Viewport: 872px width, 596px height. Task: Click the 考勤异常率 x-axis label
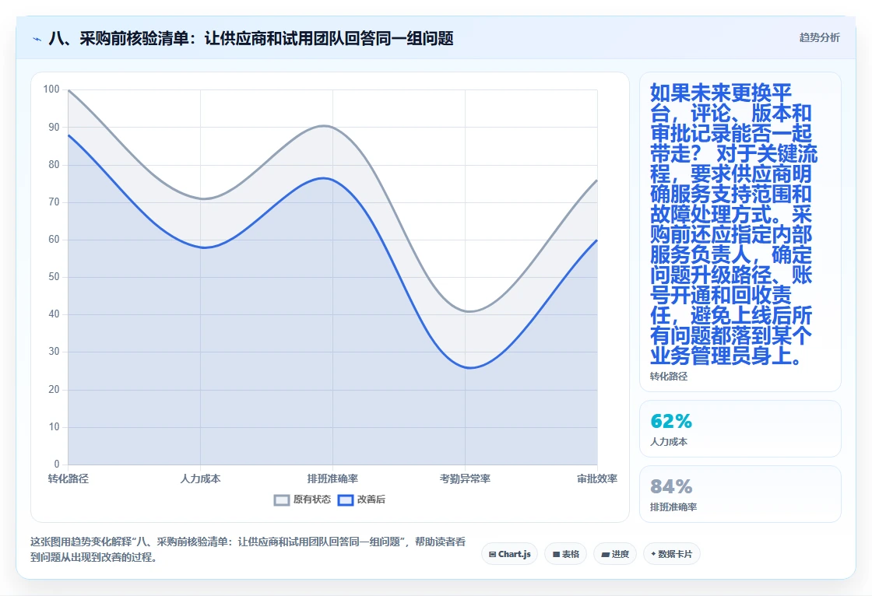click(465, 479)
